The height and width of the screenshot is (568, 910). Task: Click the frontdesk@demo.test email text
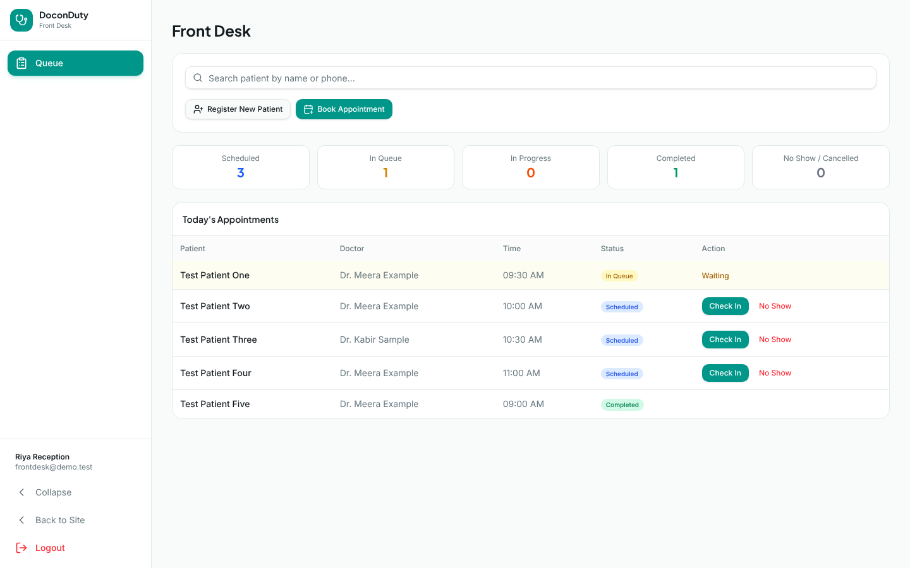click(x=54, y=467)
